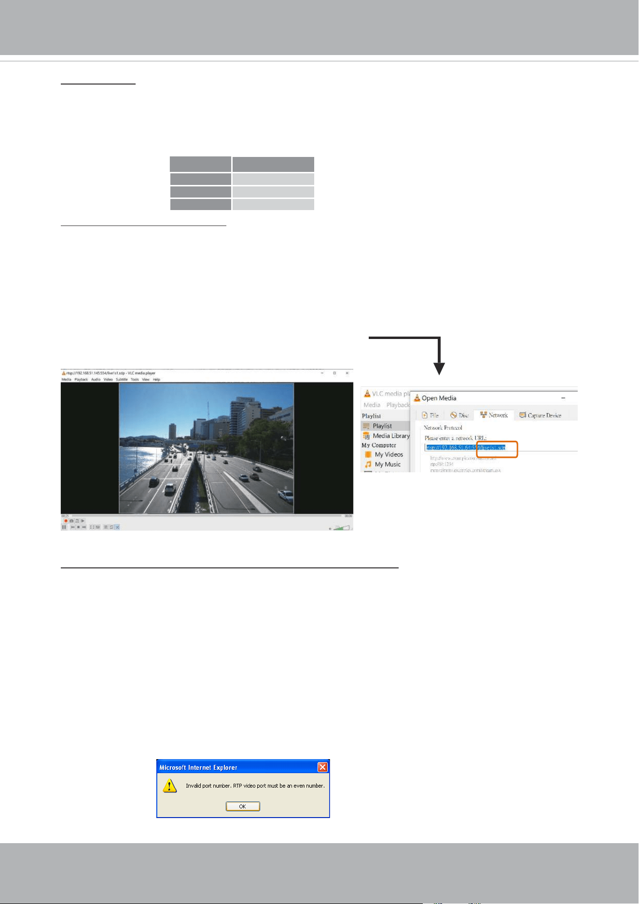This screenshot has height=904, width=639.
Task: Click the Media Library icon in sidebar
Action: click(x=366, y=436)
